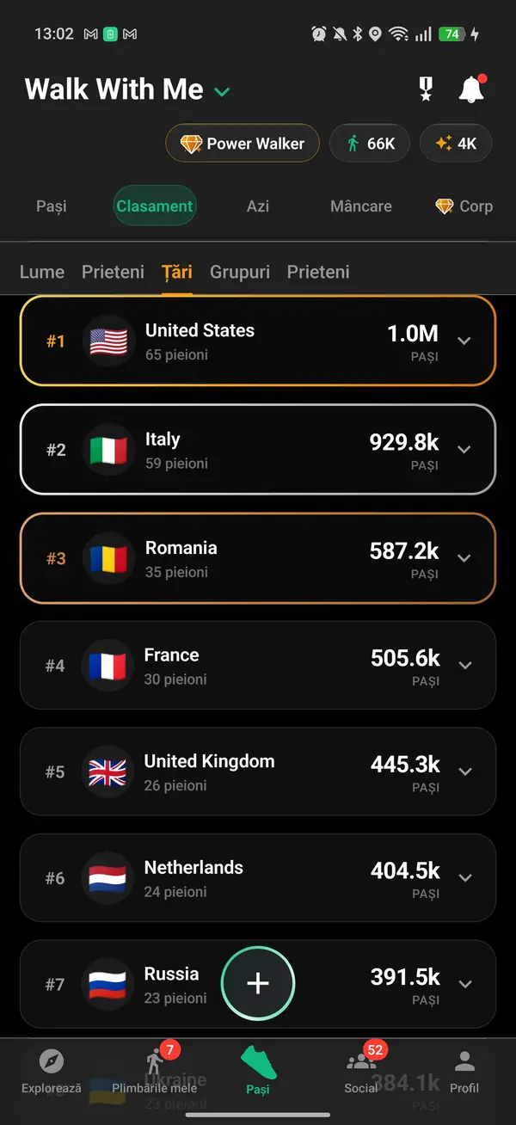Expand the United States row chevron

[x=464, y=341]
